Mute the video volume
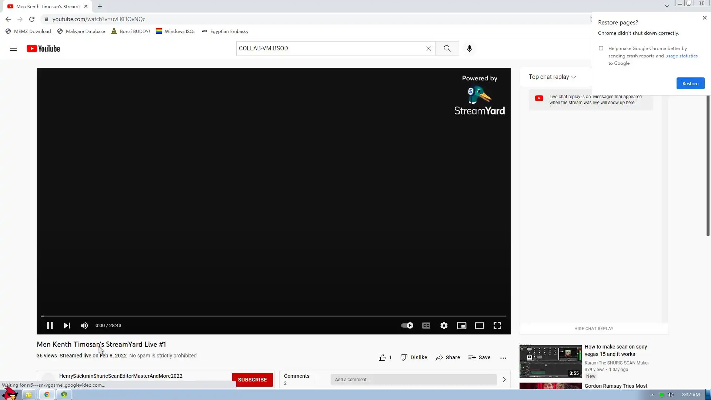 tap(84, 326)
